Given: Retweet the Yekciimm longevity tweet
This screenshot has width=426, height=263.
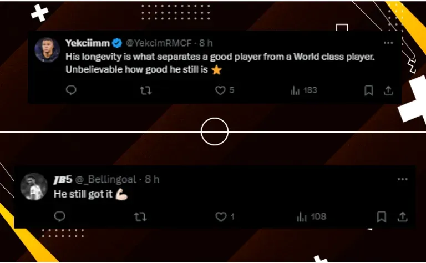Looking at the screenshot, I should pos(146,90).
